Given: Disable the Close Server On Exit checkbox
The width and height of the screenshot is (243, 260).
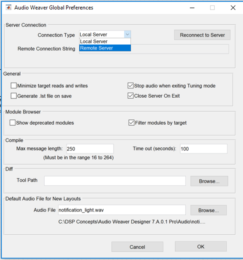Looking at the screenshot, I should (131, 96).
